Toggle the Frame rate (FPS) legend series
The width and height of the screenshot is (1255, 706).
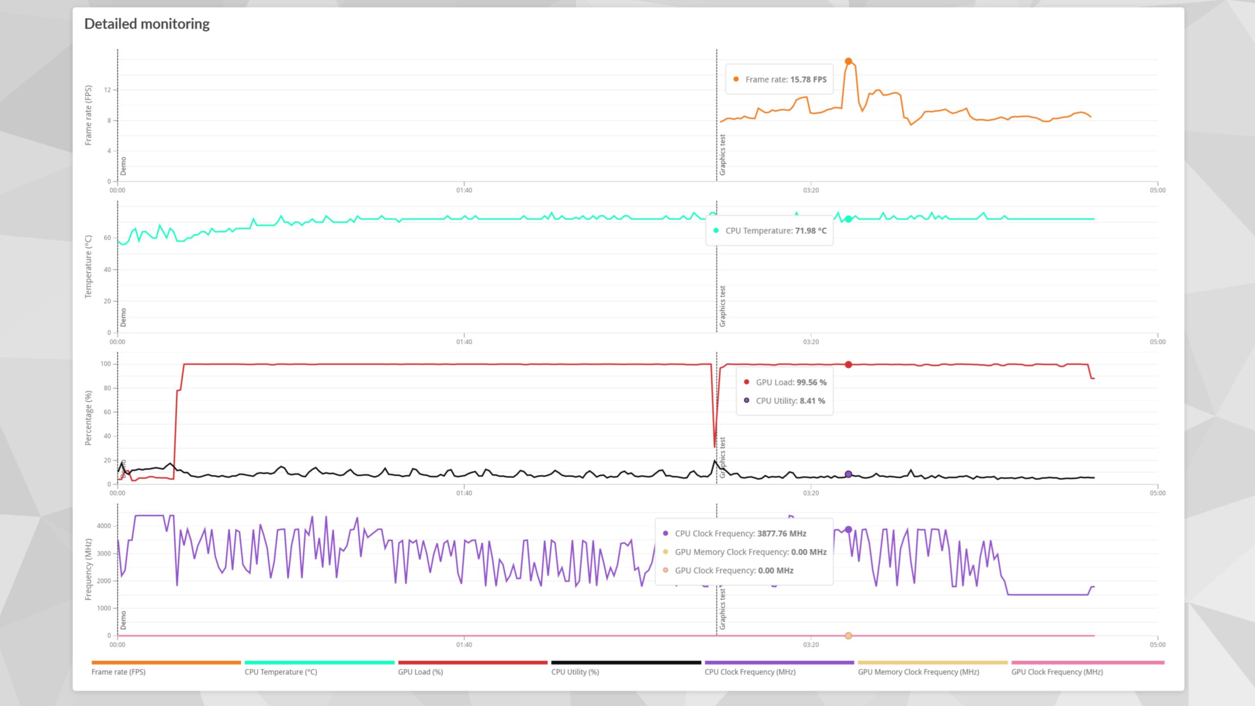(x=118, y=672)
